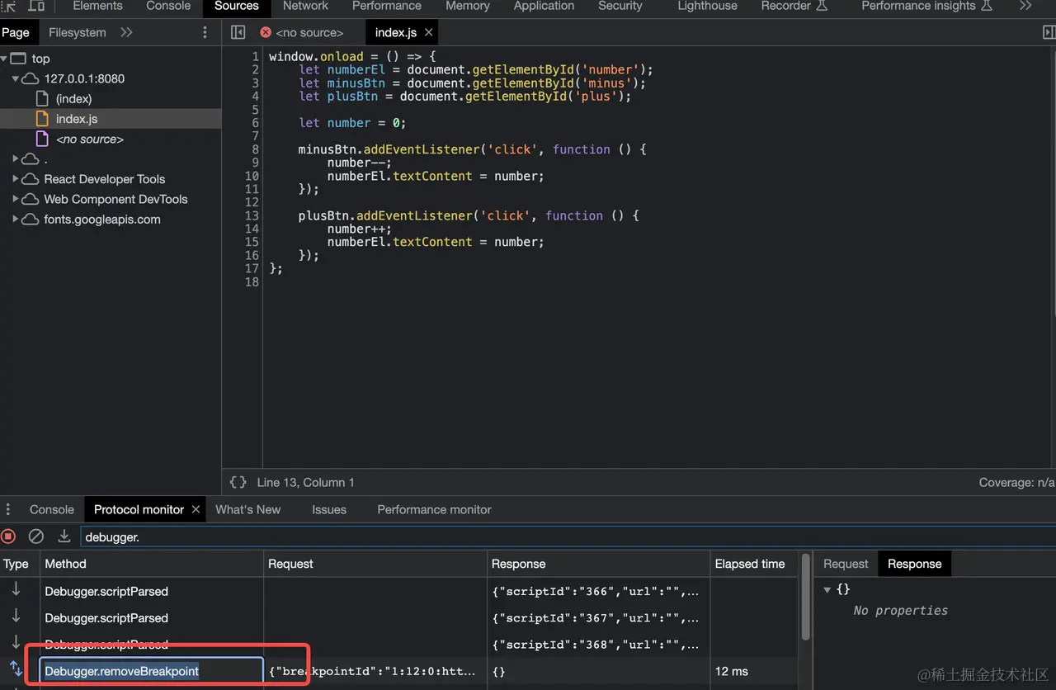Click the protocol table vertical scrollbar
This screenshot has width=1056, height=690.
click(805, 596)
